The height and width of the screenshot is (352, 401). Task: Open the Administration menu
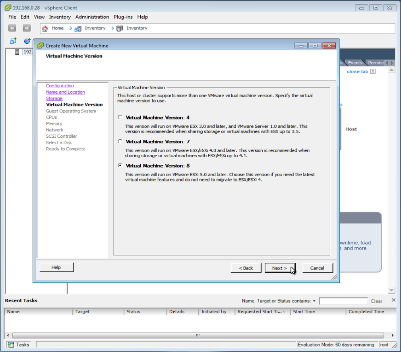pos(92,17)
